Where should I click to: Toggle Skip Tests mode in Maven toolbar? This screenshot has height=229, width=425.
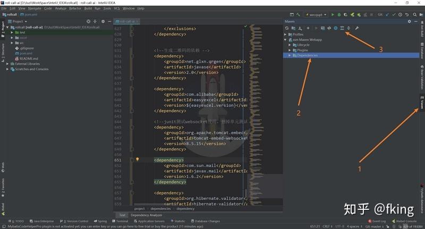[x=336, y=28]
